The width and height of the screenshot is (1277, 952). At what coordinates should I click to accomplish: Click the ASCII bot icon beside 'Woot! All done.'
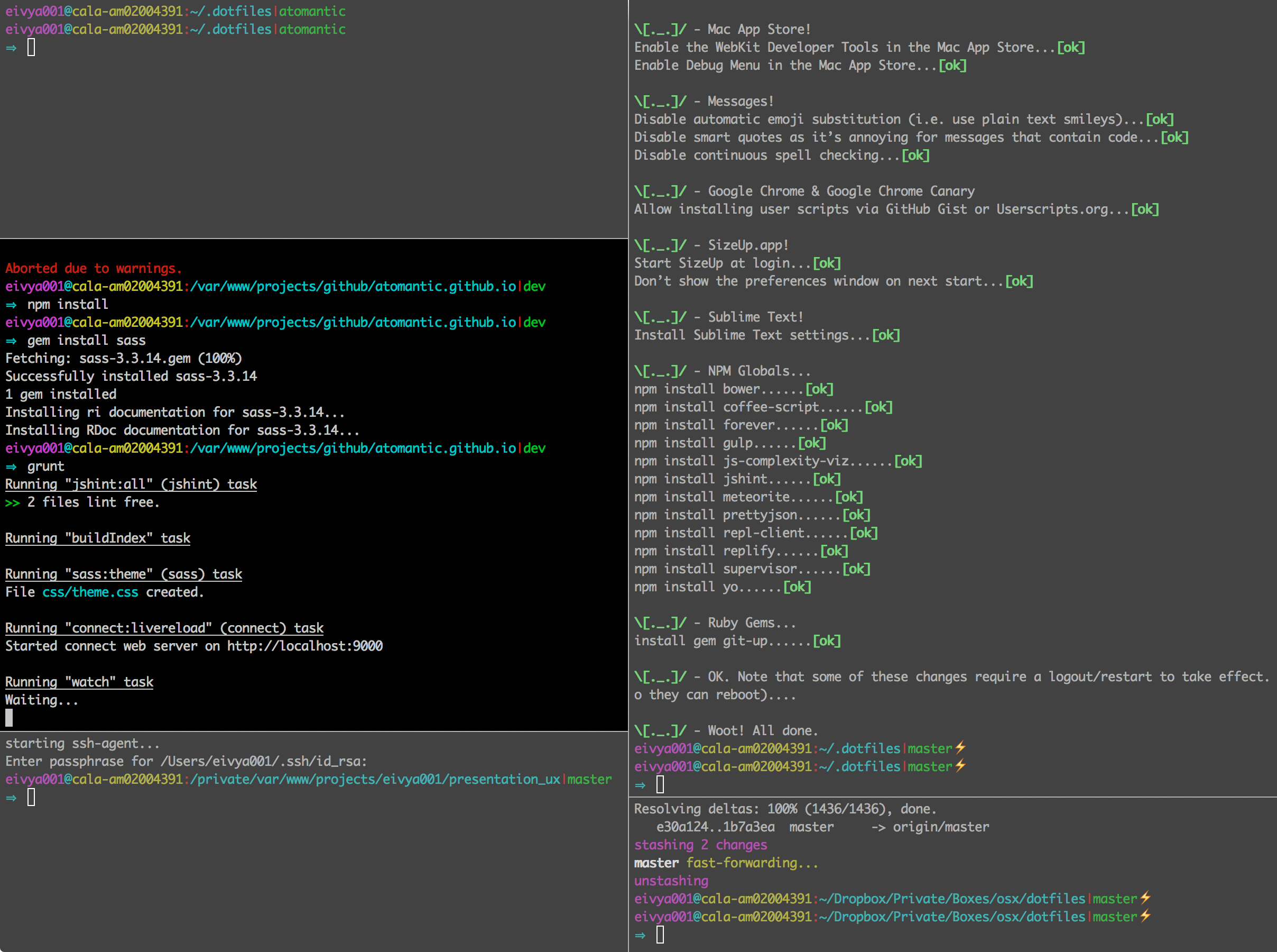tap(660, 731)
